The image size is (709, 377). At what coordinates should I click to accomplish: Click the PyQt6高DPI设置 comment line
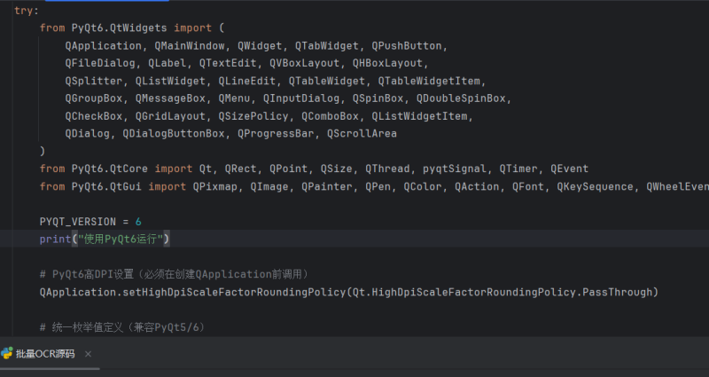point(173,273)
